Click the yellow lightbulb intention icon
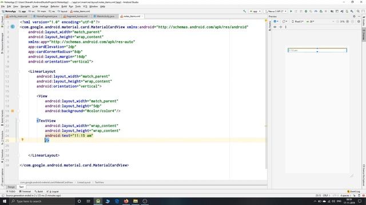This screenshot has width=366, height=205. (x=22, y=140)
